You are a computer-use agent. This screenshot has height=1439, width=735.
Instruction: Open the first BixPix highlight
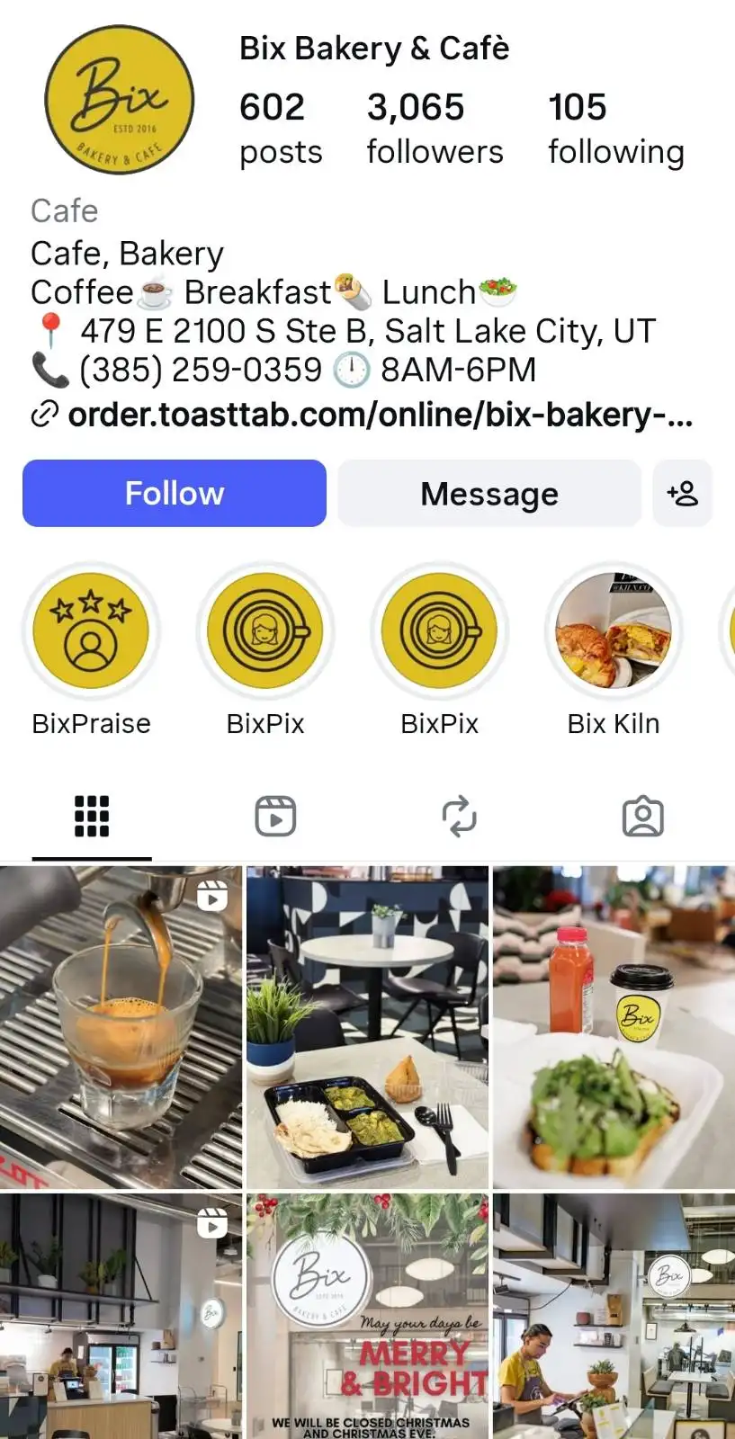click(265, 630)
